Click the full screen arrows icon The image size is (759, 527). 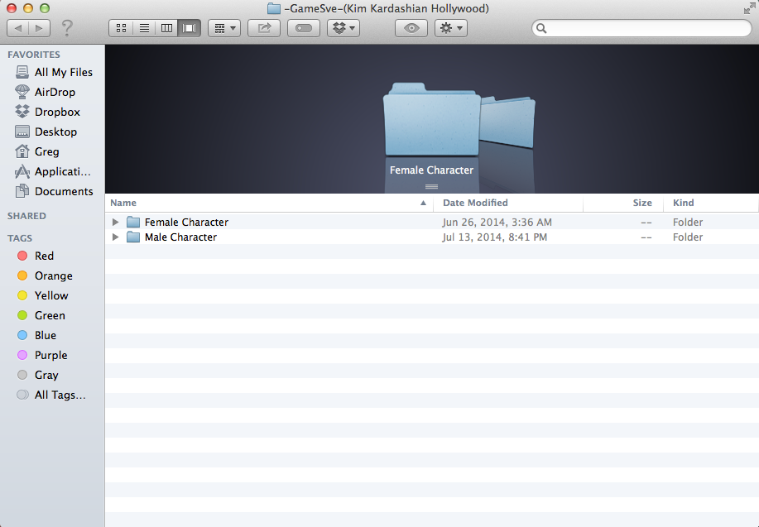click(x=749, y=7)
